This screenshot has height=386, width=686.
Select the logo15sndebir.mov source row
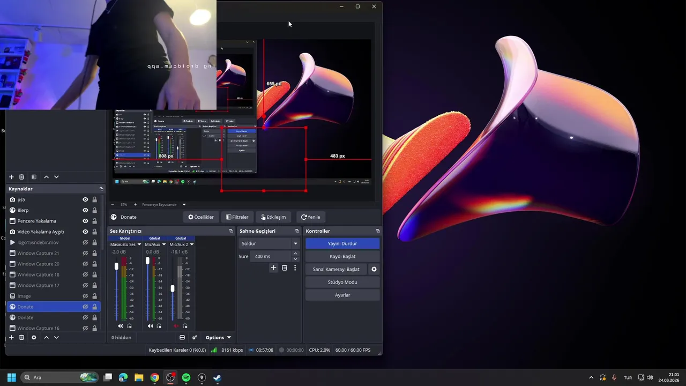click(x=54, y=242)
